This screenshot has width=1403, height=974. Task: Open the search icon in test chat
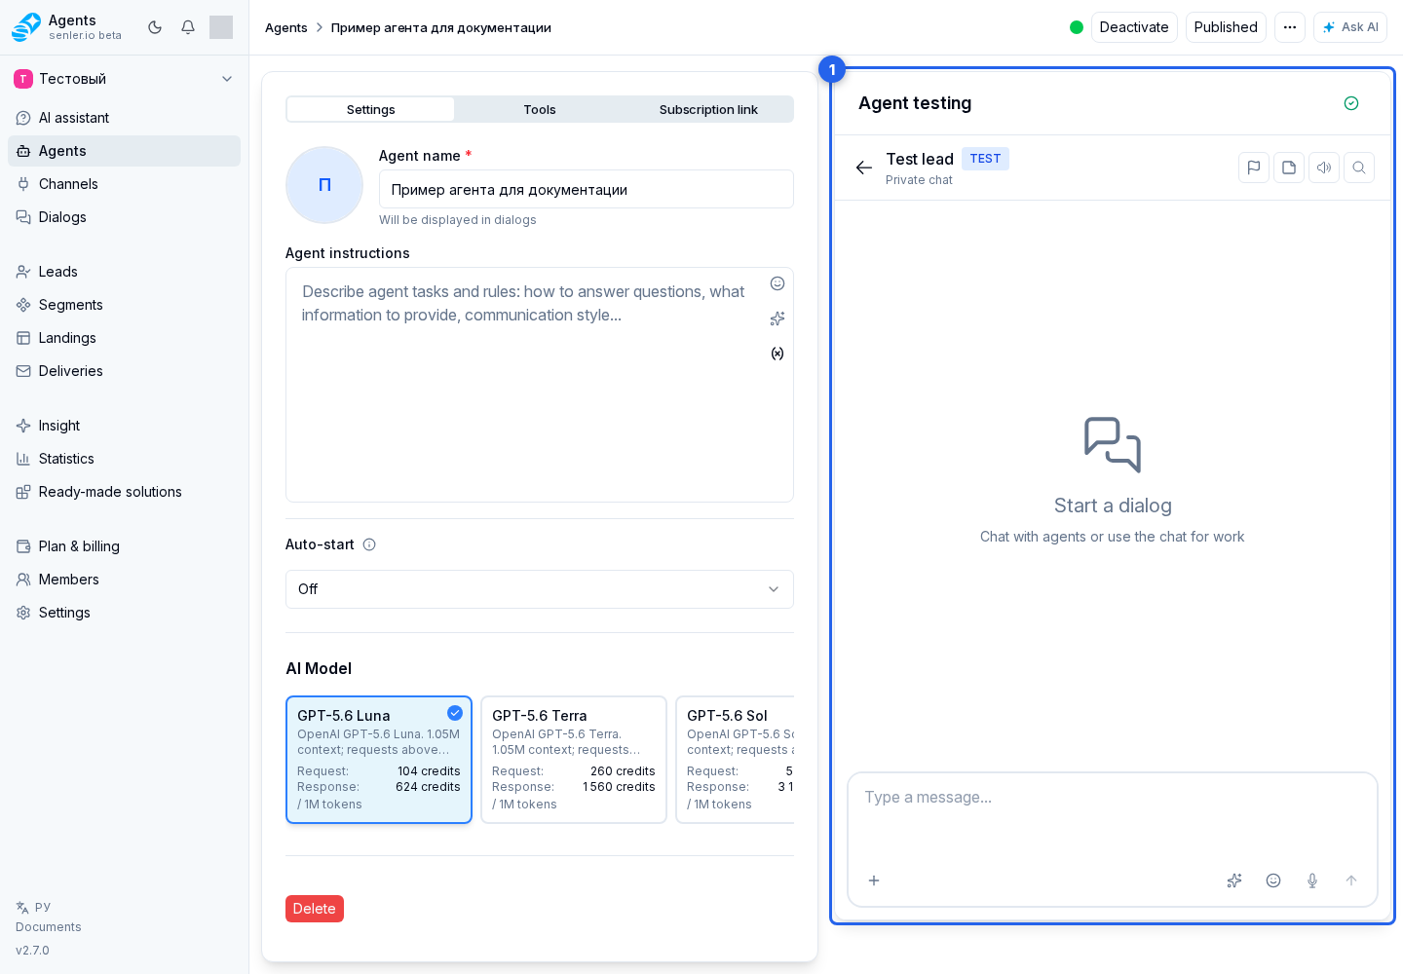pyautogui.click(x=1359, y=168)
